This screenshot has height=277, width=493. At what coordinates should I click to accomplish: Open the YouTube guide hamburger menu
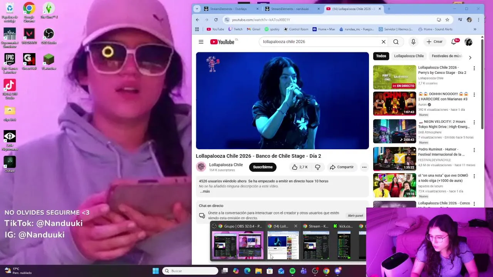coord(201,42)
